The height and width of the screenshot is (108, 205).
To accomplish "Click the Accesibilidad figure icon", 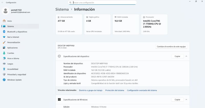I will tap(4, 69).
